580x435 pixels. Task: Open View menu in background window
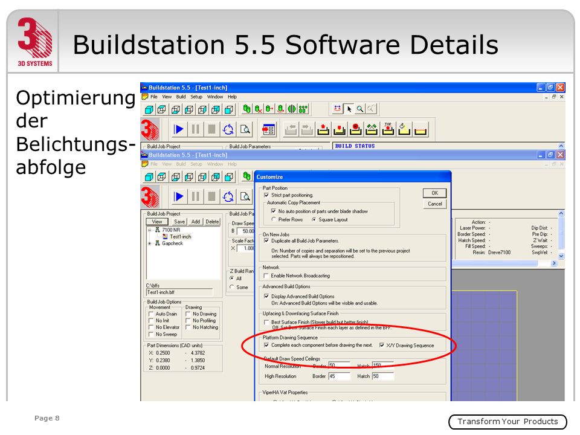pos(167,97)
